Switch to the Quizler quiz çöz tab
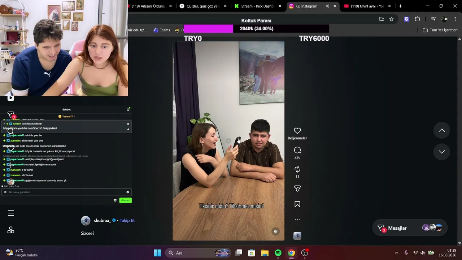This screenshot has width=462, height=260. [202, 6]
